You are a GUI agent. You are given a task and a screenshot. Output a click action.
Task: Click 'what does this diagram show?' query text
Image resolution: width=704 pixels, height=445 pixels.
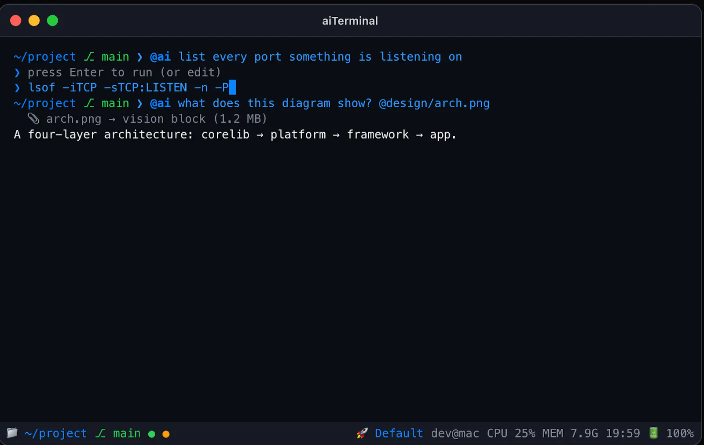(275, 103)
